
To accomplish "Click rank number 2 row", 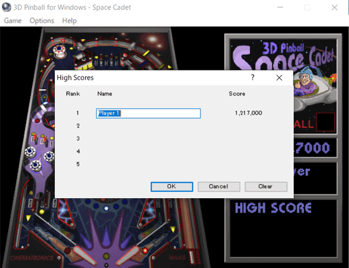I will point(78,126).
